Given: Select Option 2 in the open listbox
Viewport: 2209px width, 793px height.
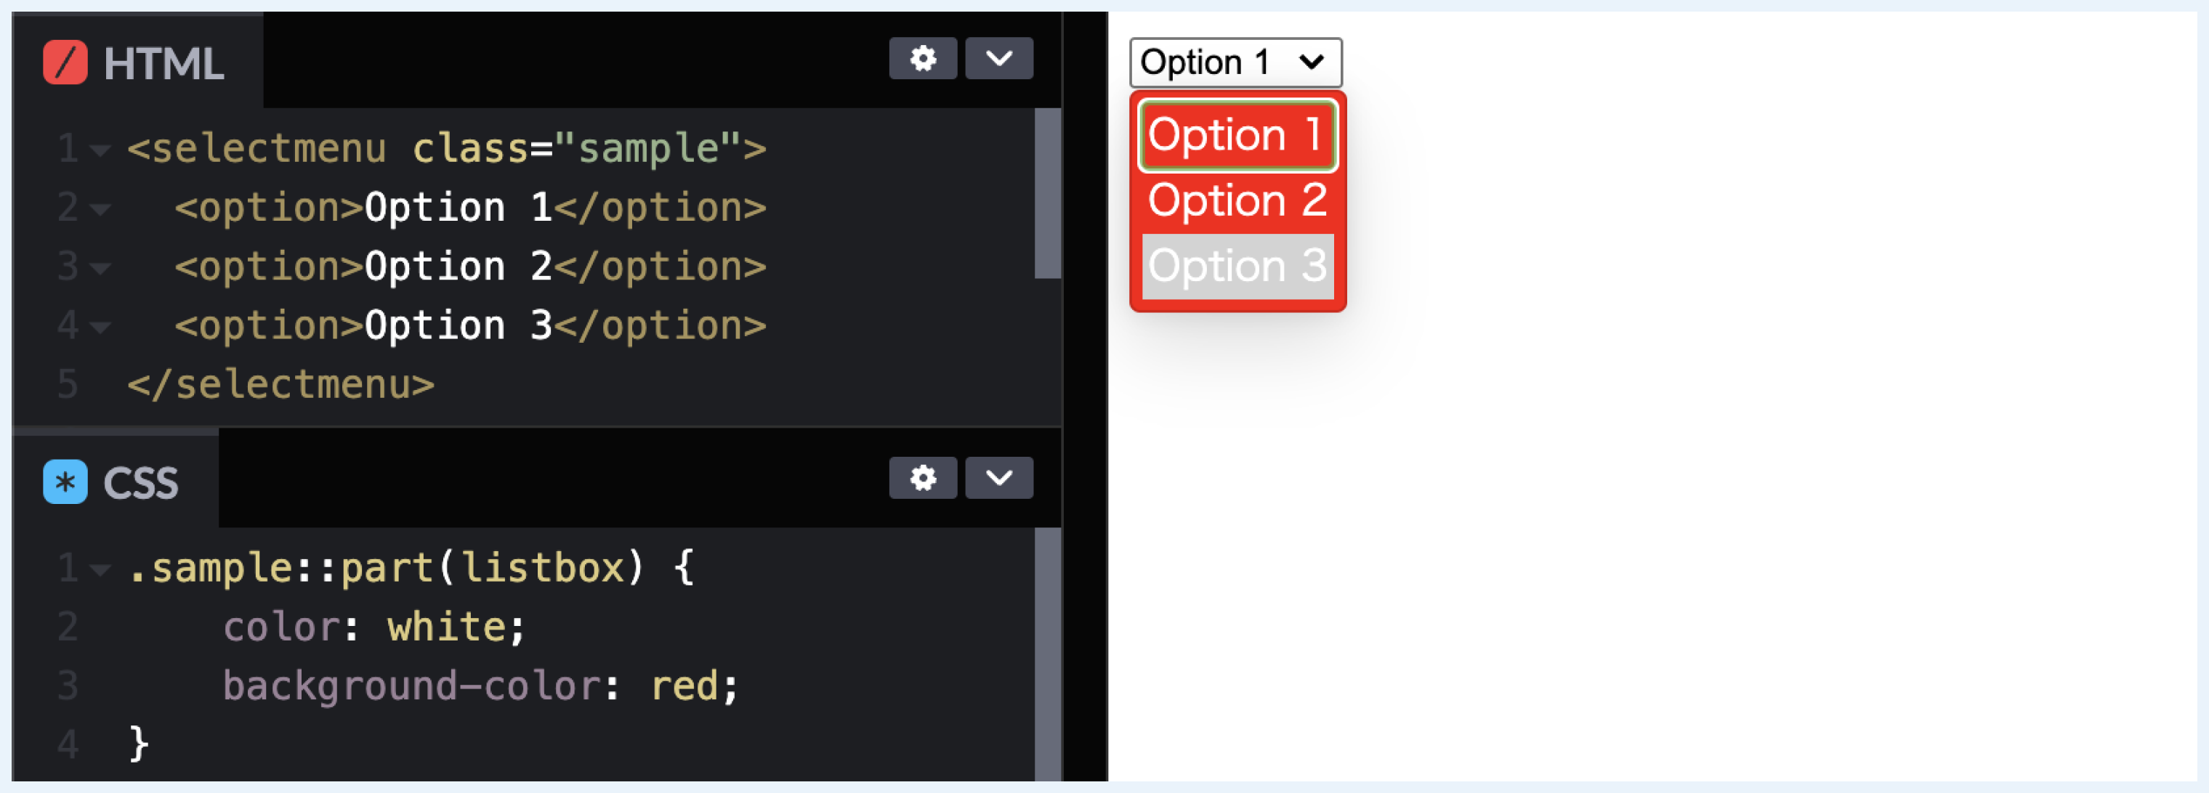Looking at the screenshot, I should [1236, 199].
